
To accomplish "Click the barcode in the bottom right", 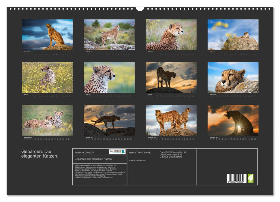I will pyautogui.click(x=236, y=179).
